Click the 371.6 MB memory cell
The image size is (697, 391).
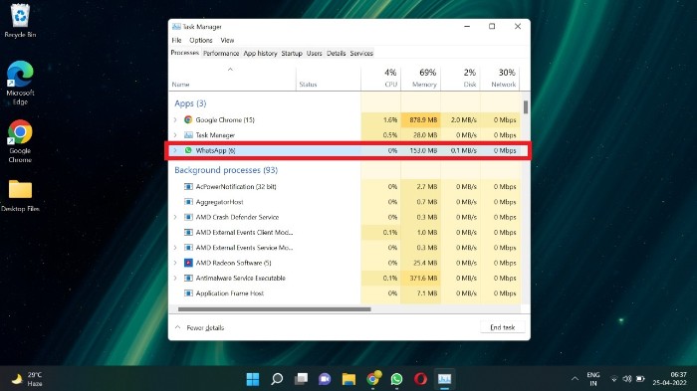[421, 278]
